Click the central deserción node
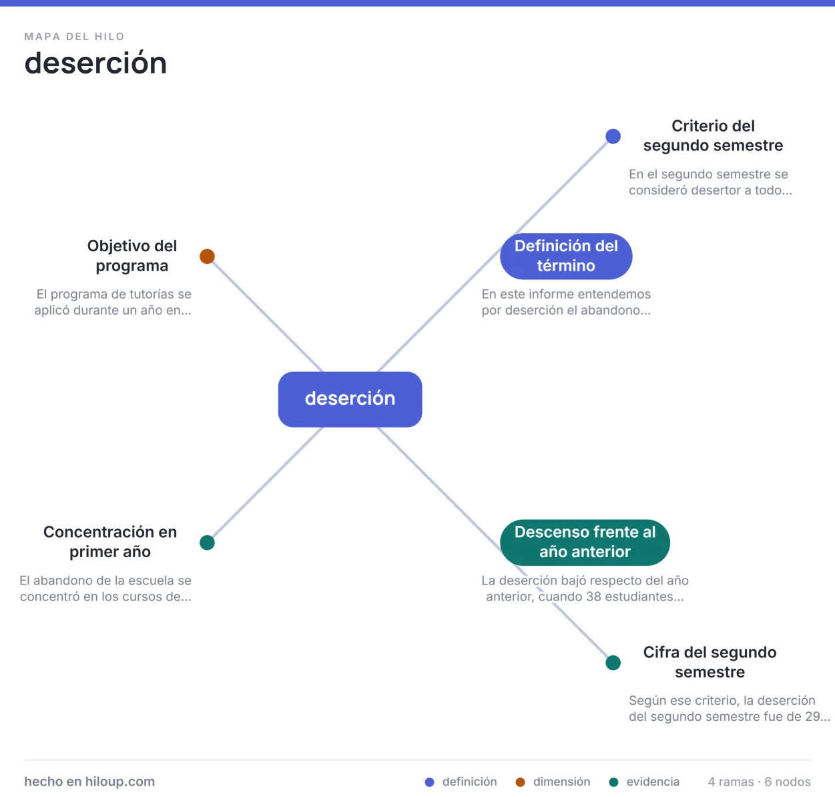 (350, 399)
